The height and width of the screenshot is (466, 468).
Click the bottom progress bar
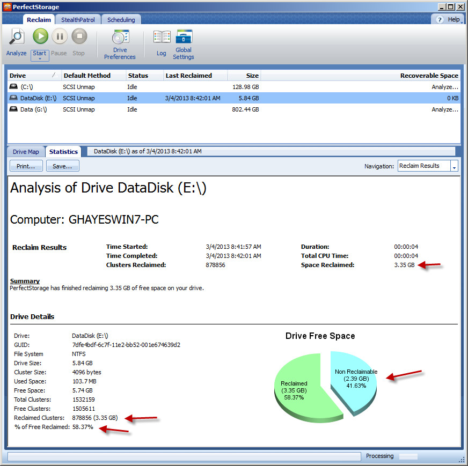coord(184,456)
